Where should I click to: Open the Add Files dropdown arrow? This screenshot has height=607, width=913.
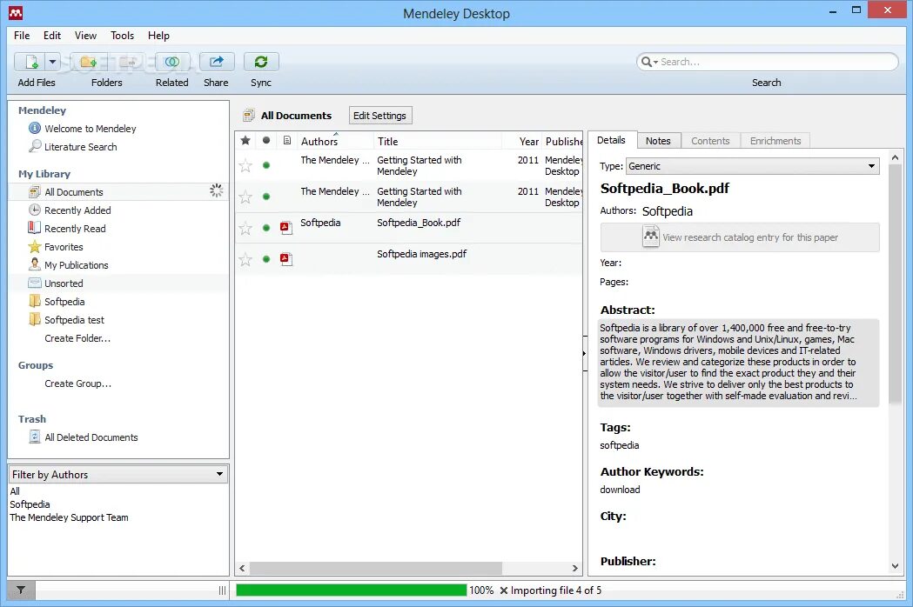click(x=52, y=62)
